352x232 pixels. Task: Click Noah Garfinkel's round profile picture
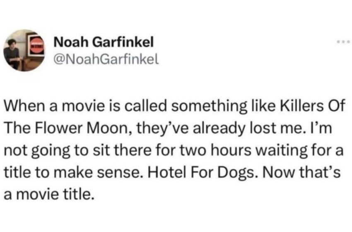tap(24, 50)
